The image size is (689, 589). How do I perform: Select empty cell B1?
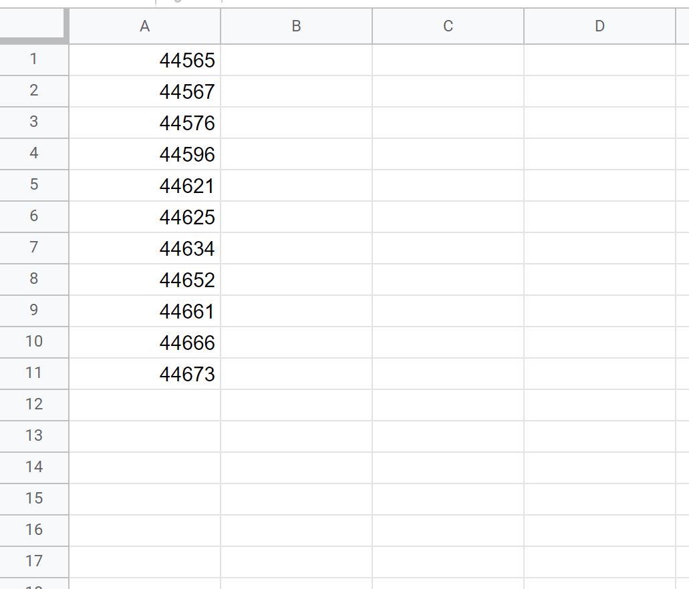tap(296, 59)
